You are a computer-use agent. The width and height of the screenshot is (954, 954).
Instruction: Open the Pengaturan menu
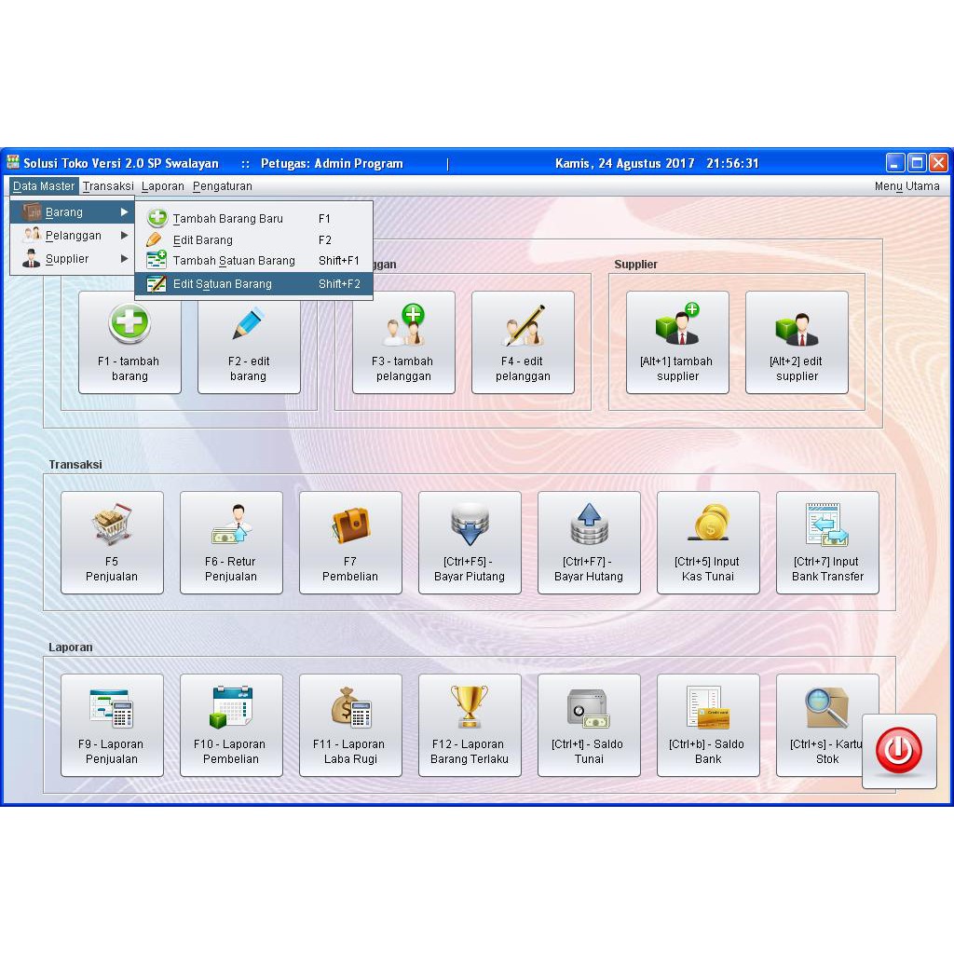222,186
